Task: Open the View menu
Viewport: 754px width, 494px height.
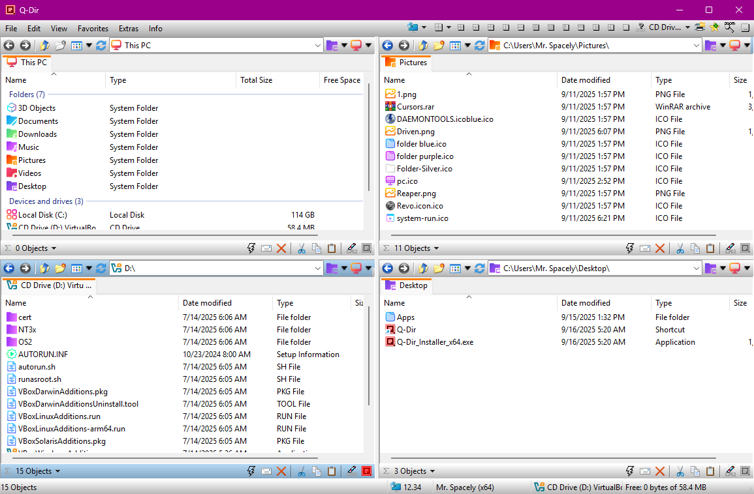Action: [59, 28]
